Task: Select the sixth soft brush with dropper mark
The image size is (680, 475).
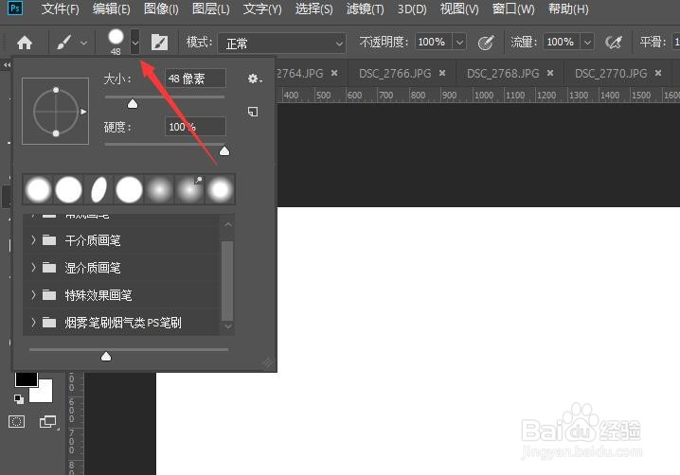Action: [x=190, y=189]
